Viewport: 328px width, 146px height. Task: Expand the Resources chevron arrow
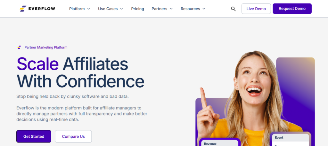[x=204, y=9]
